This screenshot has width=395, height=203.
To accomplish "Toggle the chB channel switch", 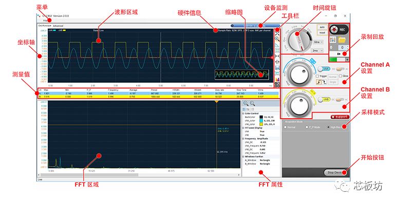I will coord(324,99).
